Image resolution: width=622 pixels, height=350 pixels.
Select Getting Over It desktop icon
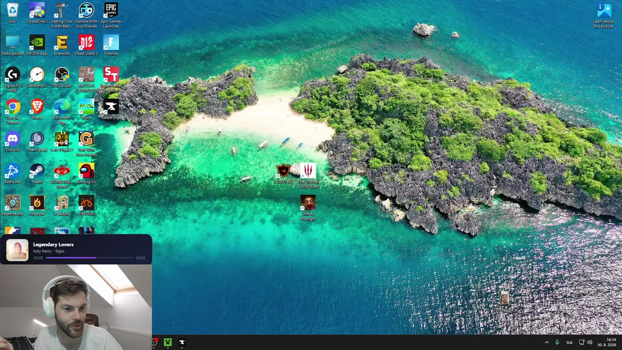pyautogui.click(x=62, y=16)
